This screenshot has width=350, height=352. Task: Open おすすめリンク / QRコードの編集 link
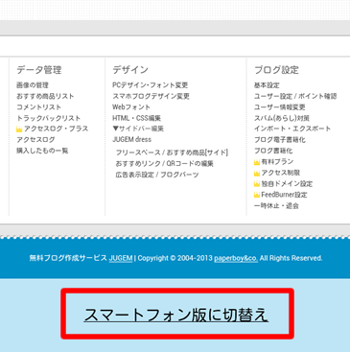[x=164, y=164]
